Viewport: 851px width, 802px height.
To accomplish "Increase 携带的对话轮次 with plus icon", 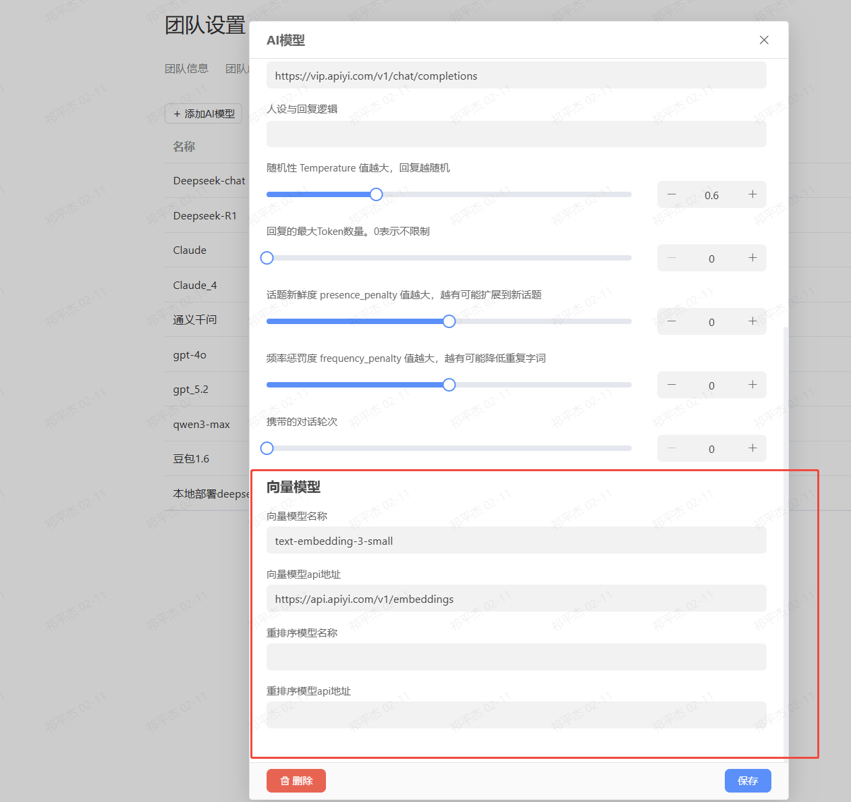I will pyautogui.click(x=752, y=448).
